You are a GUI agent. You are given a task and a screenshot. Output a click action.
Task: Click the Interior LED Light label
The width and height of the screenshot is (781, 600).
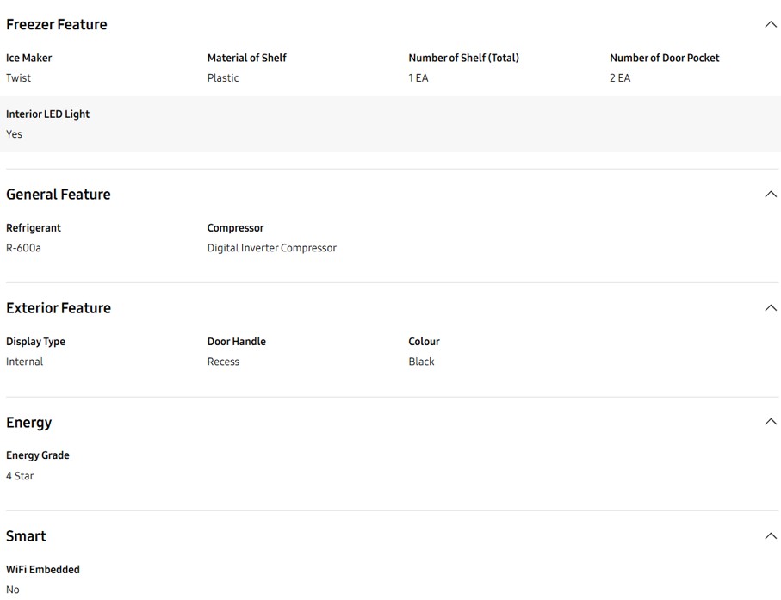[x=48, y=114]
